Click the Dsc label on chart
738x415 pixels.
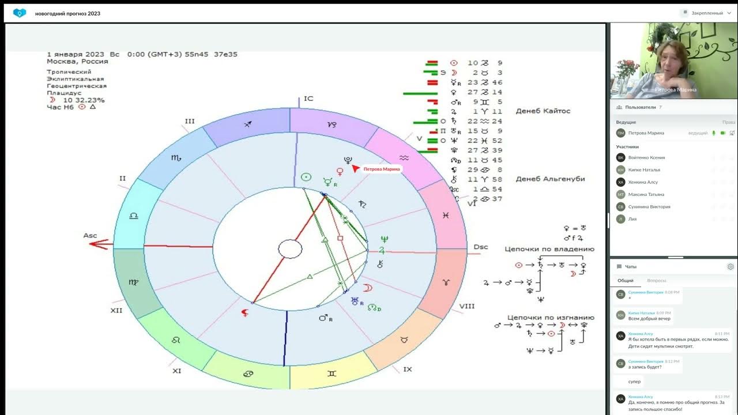(481, 247)
